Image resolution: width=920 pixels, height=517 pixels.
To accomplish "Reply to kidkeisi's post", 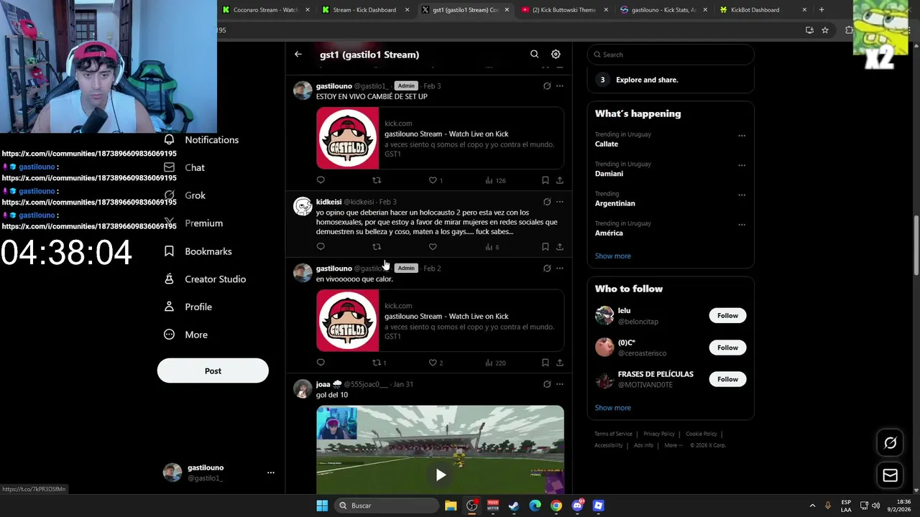I will pyautogui.click(x=321, y=247).
